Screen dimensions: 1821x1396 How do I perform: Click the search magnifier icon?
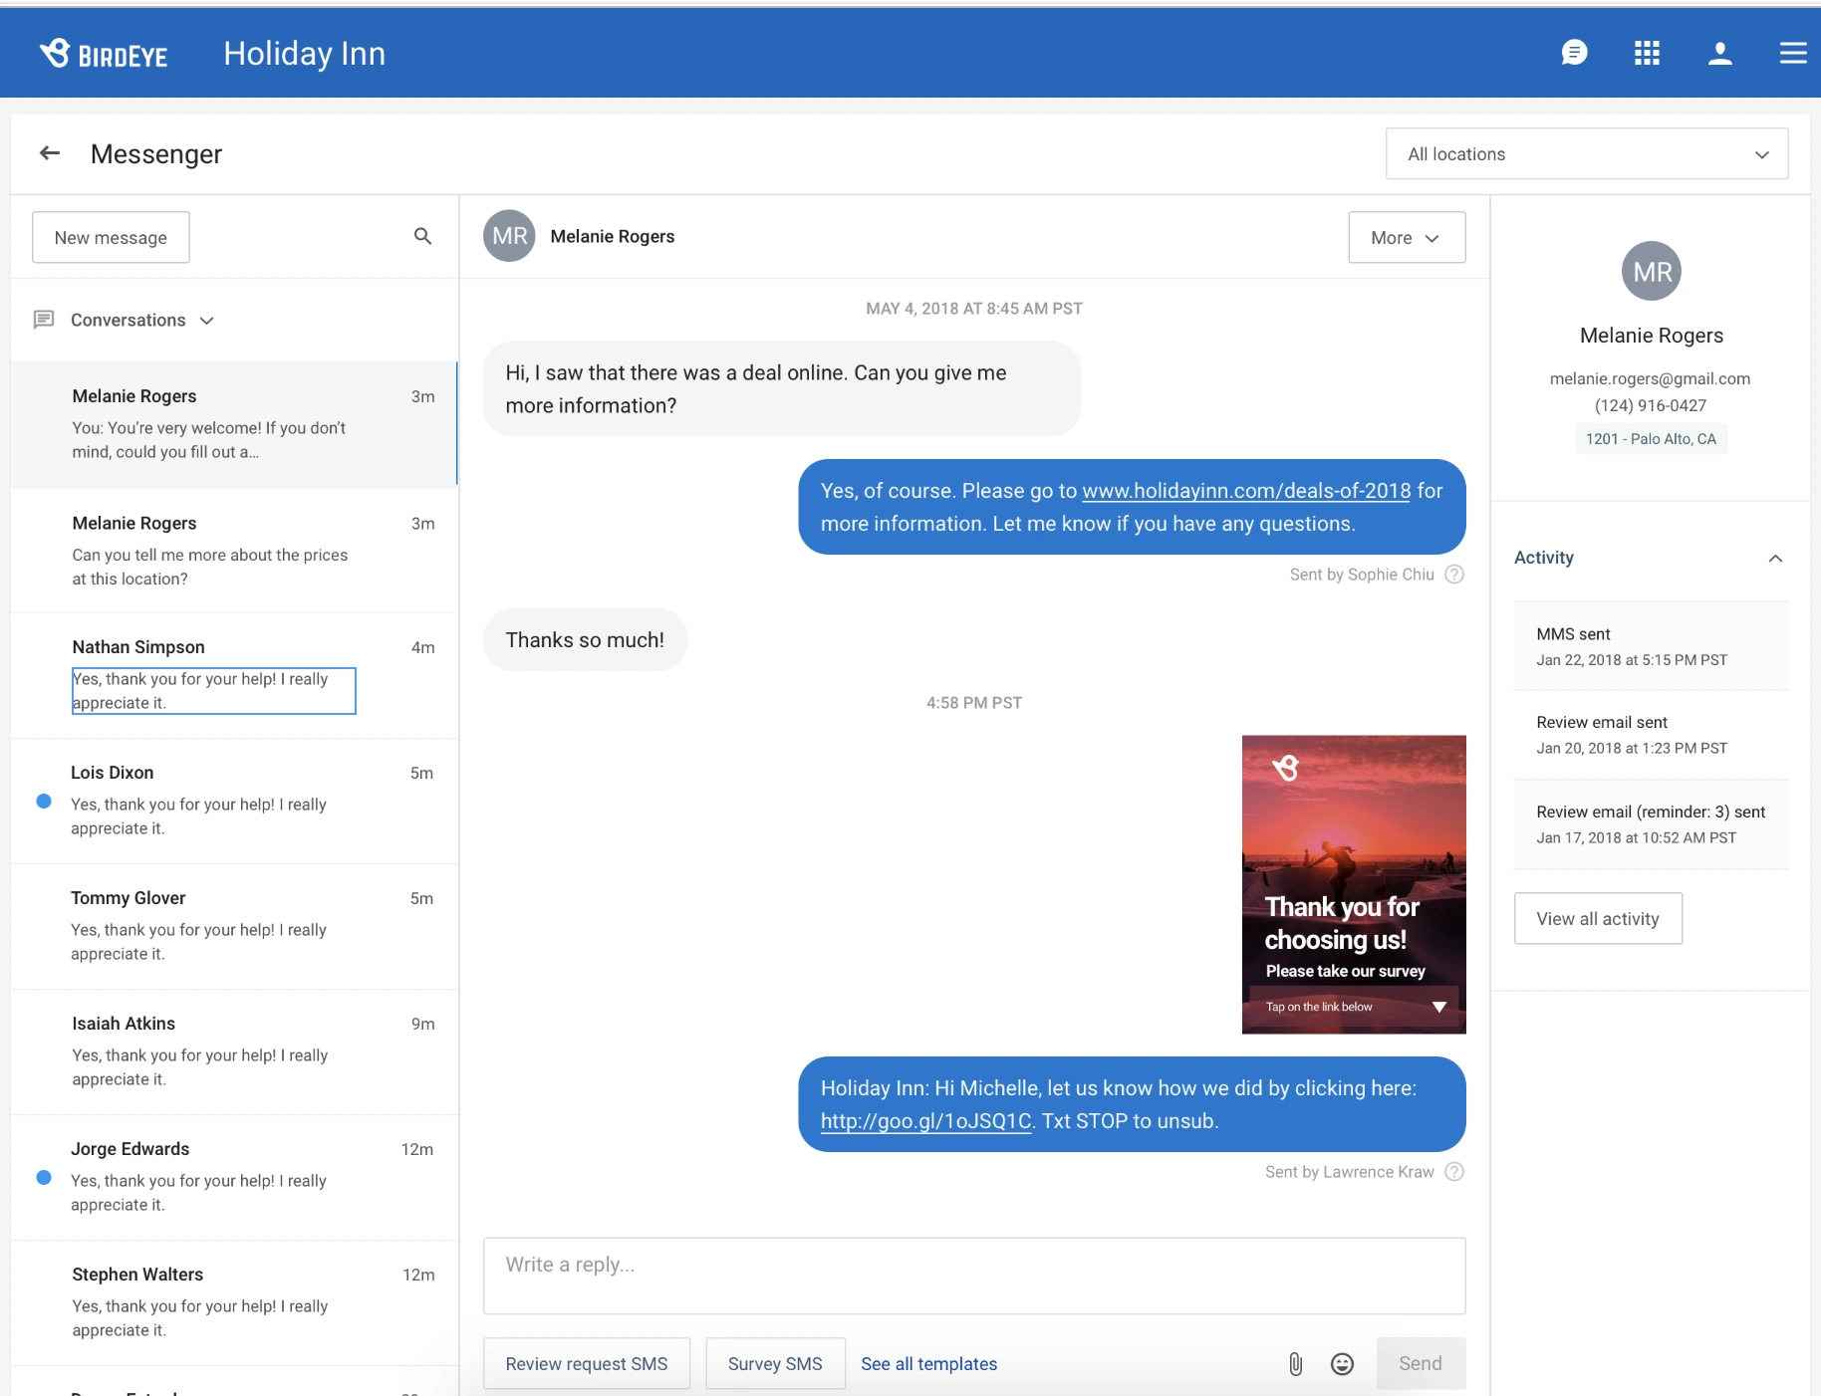pos(422,236)
